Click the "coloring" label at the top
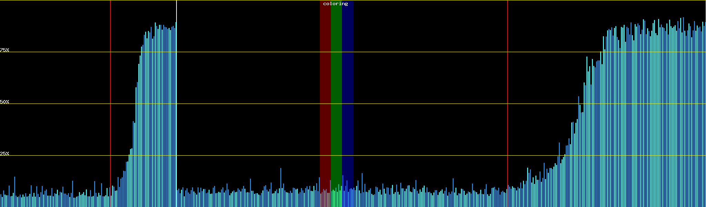The width and height of the screenshot is (706, 207). click(335, 4)
